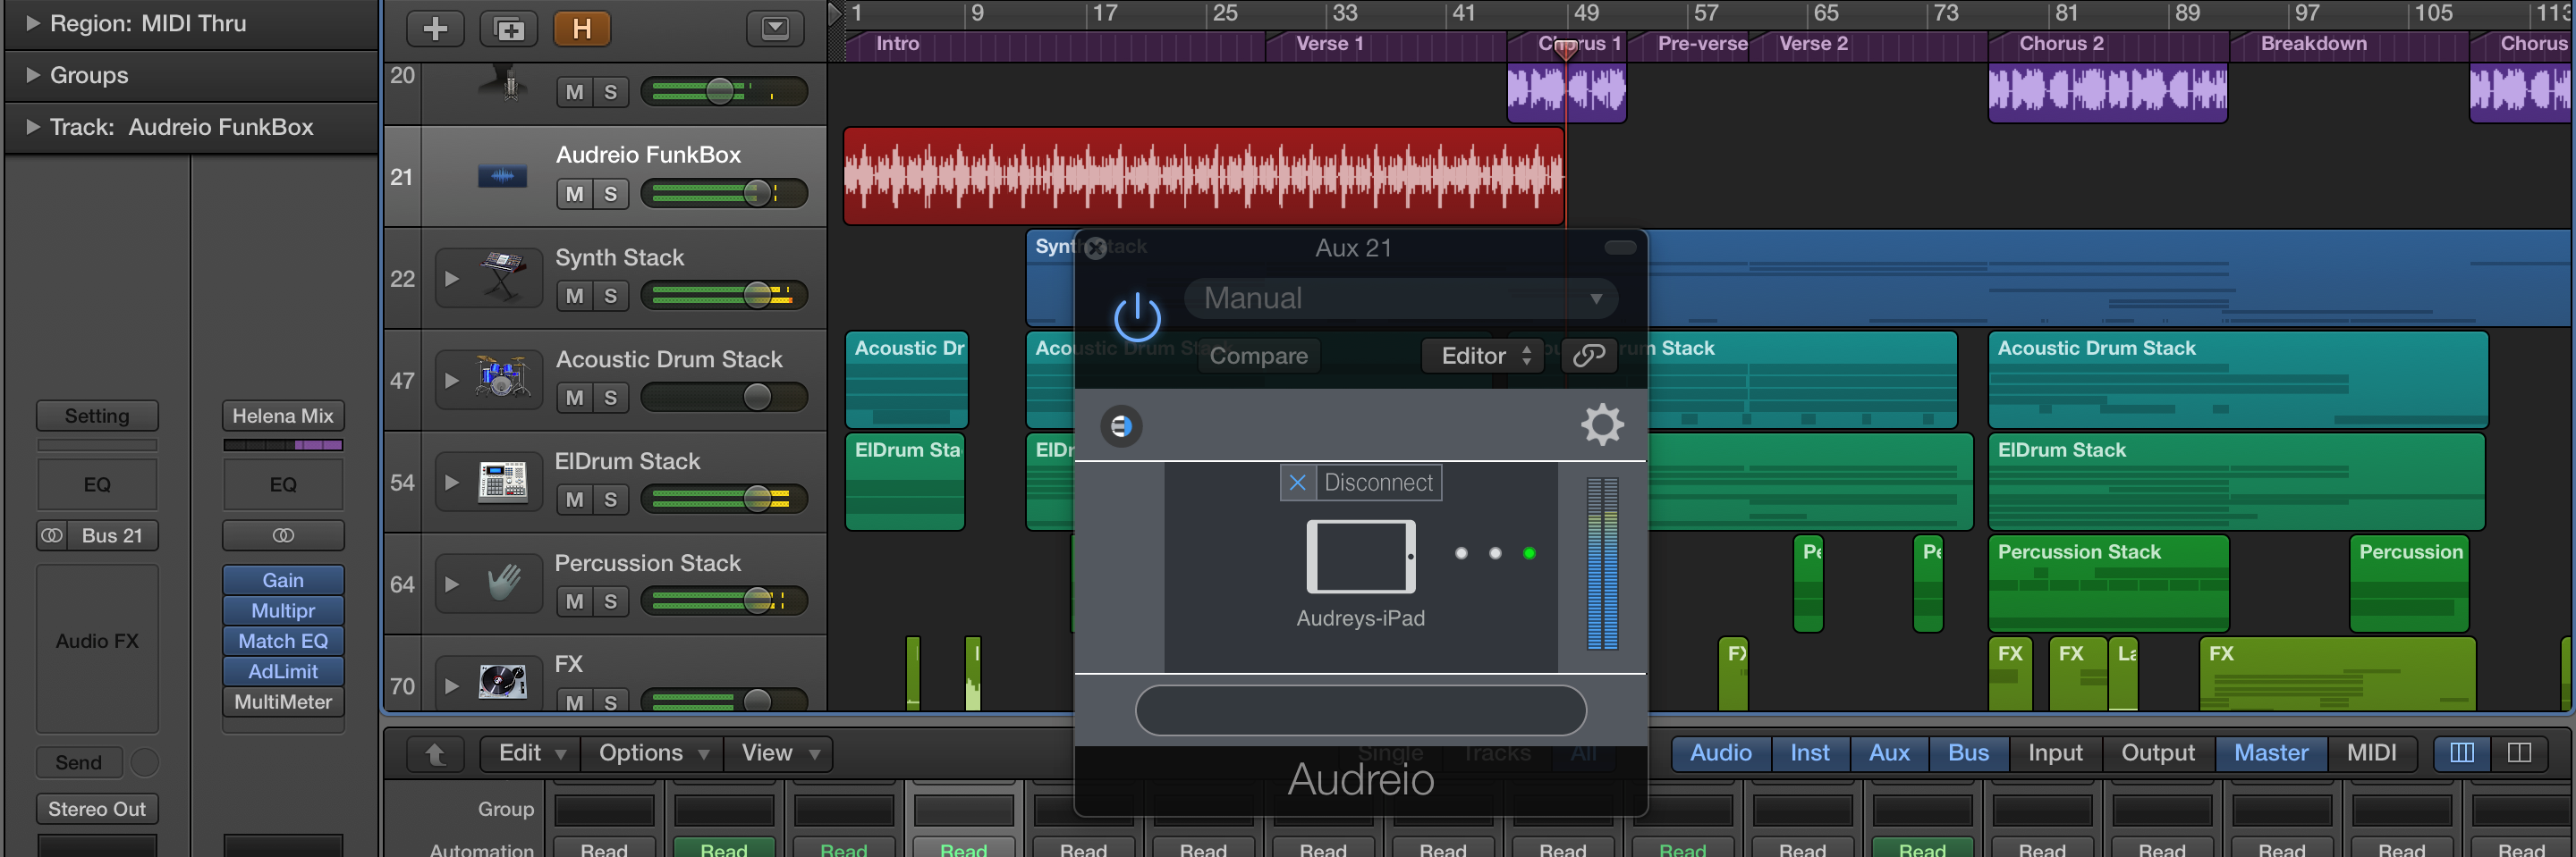The height and width of the screenshot is (857, 2576).
Task: Toggle the Aux 21 plugin power button
Action: click(x=1137, y=317)
